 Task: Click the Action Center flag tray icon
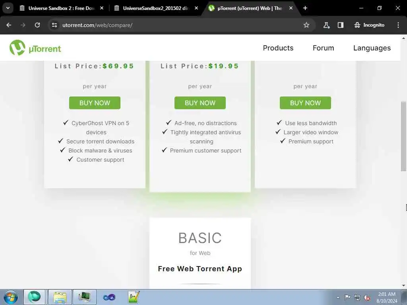347,297
